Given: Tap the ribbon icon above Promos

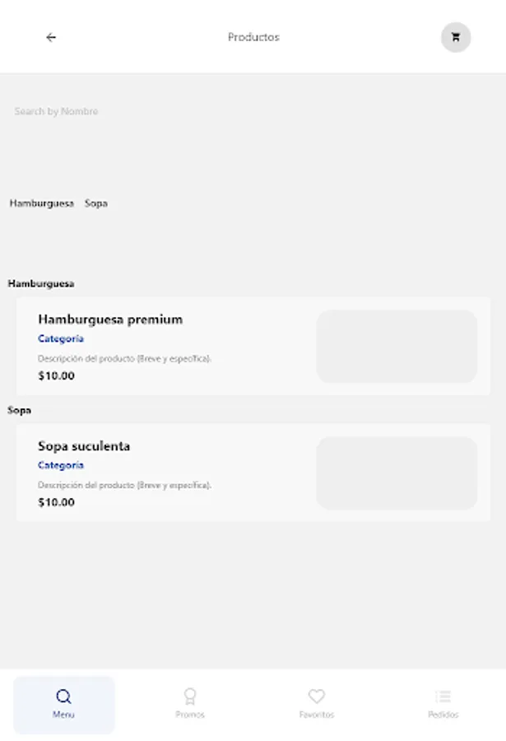Looking at the screenshot, I should (191, 697).
